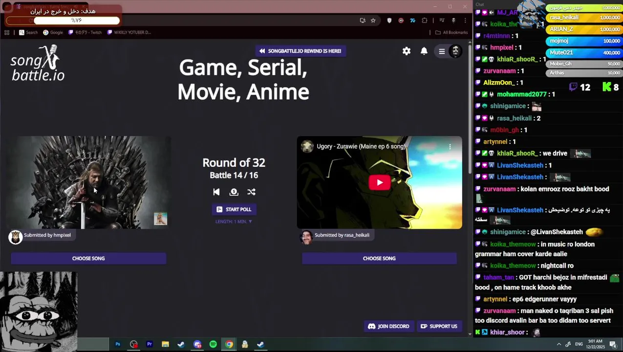The width and height of the screenshot is (623, 352).
Task: Click the user profile avatar in header
Action: pyautogui.click(x=455, y=51)
